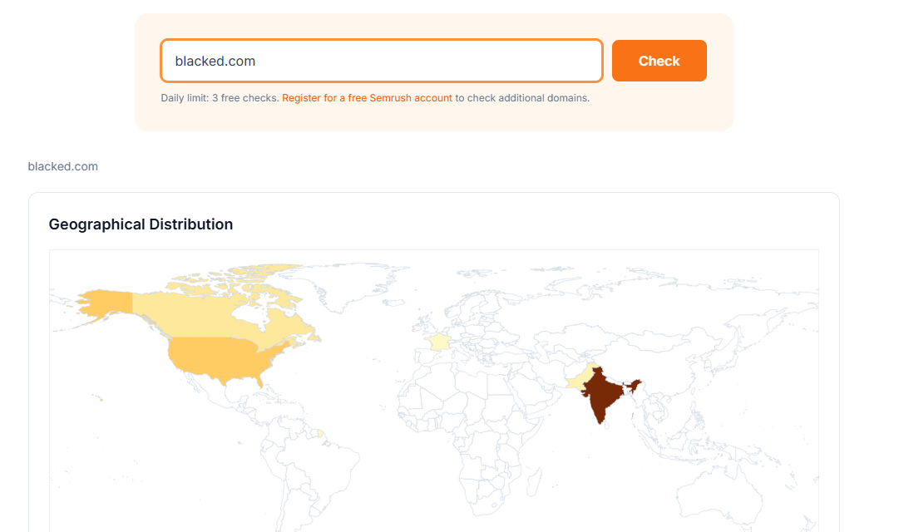This screenshot has width=899, height=532.
Task: Select the highlighted Trinidad area near Venezuela
Action: (x=320, y=433)
